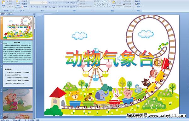Open the Convert to SmartArt dropdown
189x121 pixels.
click(85, 7)
